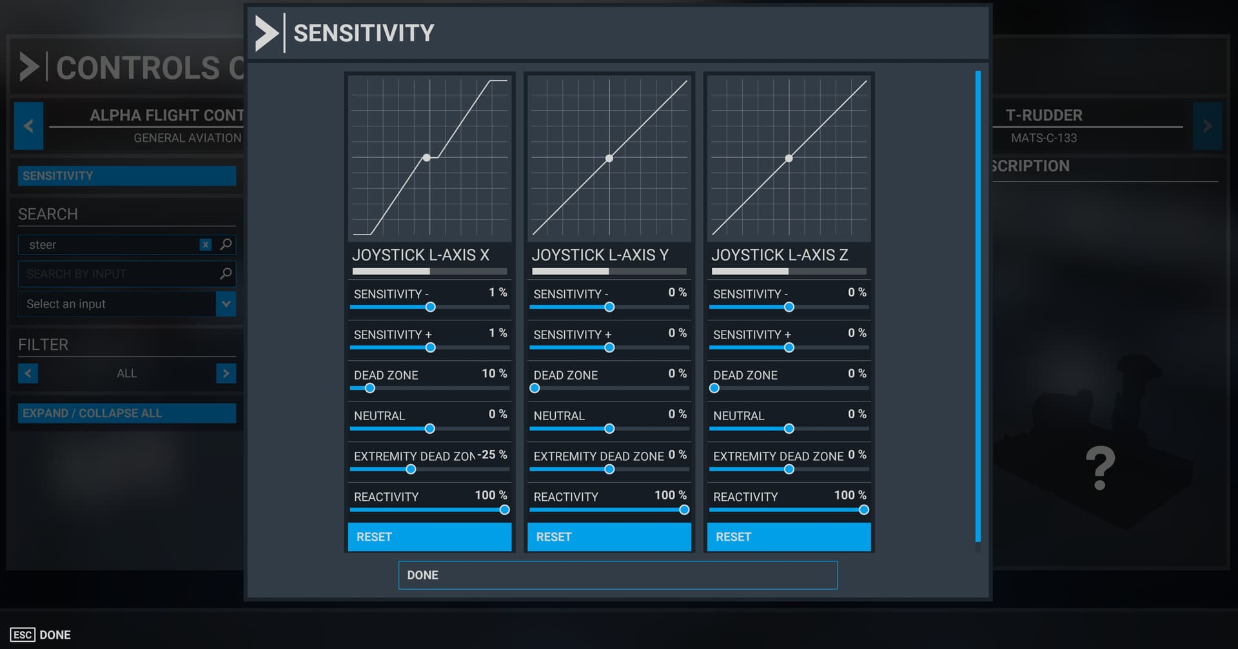Click the Joystick L-Axis Y response curve graph
The image size is (1238, 649).
coord(609,158)
